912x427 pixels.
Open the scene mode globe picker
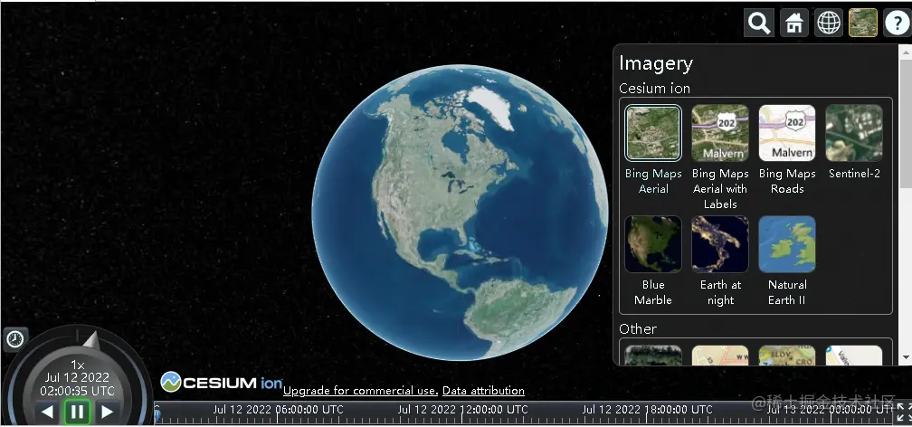[x=829, y=24]
